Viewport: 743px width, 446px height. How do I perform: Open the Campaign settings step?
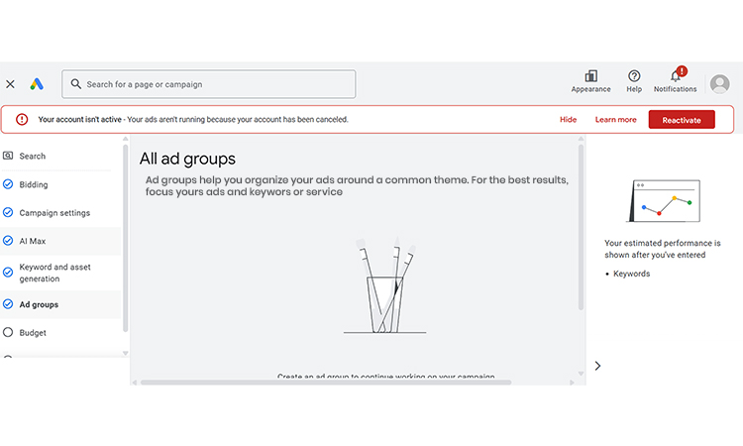[56, 213]
